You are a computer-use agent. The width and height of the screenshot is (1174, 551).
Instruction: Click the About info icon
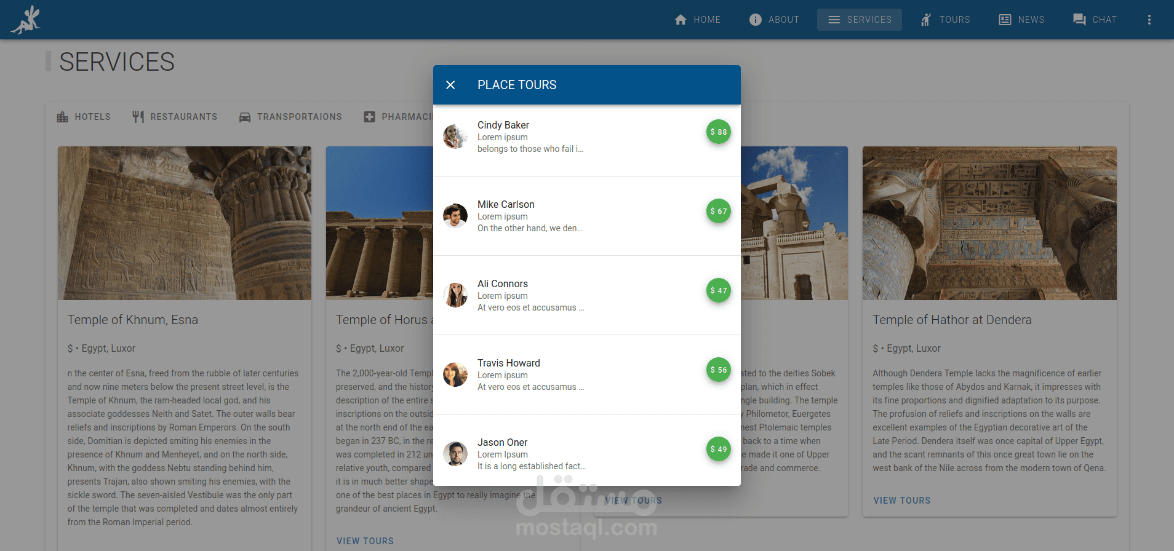[756, 20]
